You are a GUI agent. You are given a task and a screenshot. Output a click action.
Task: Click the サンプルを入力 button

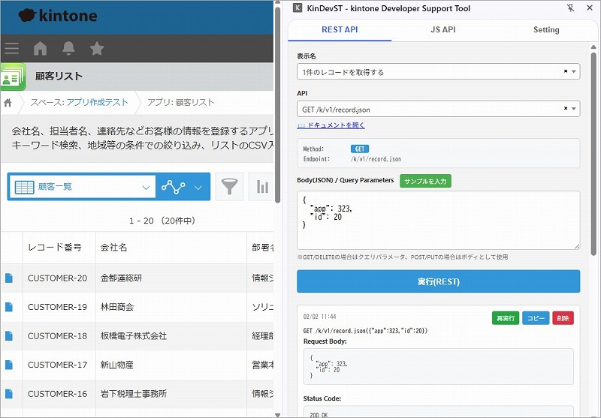pos(425,181)
